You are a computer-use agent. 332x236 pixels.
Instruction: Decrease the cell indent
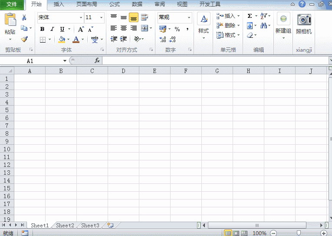point(114,39)
